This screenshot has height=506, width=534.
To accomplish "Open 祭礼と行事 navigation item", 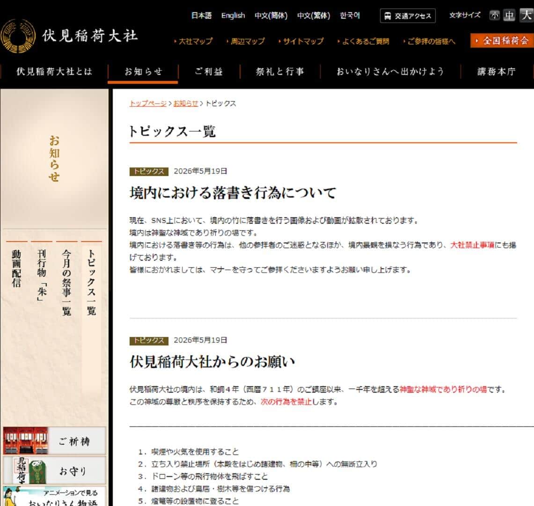I will coord(280,72).
